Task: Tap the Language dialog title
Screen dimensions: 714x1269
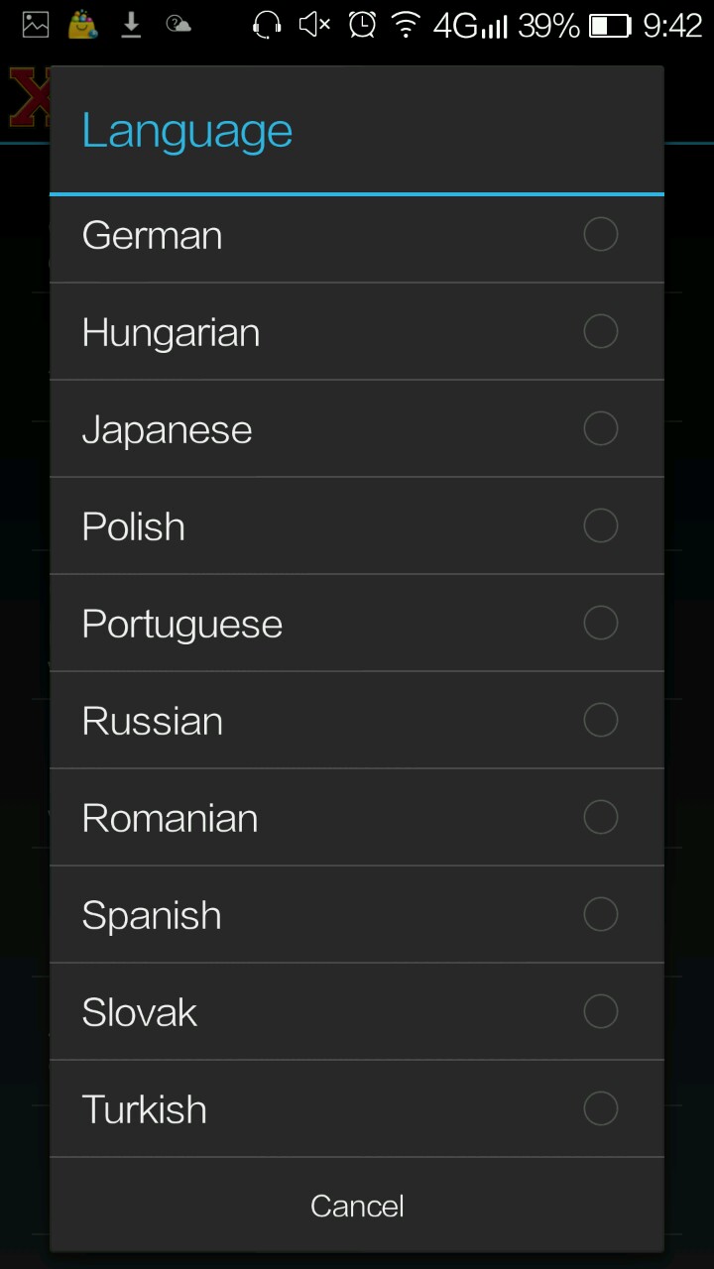Action: pyautogui.click(x=187, y=131)
